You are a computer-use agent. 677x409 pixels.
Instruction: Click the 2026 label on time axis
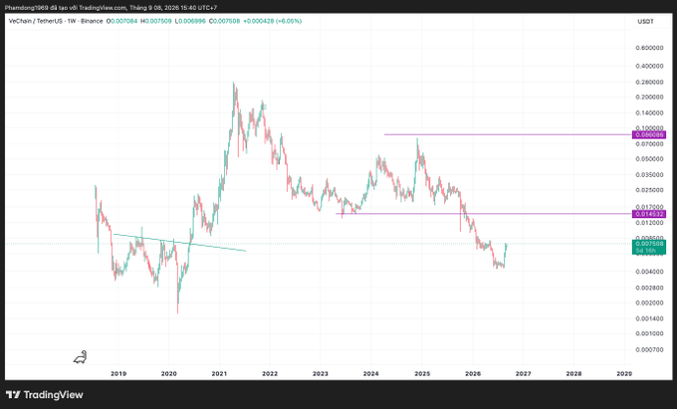tap(473, 373)
